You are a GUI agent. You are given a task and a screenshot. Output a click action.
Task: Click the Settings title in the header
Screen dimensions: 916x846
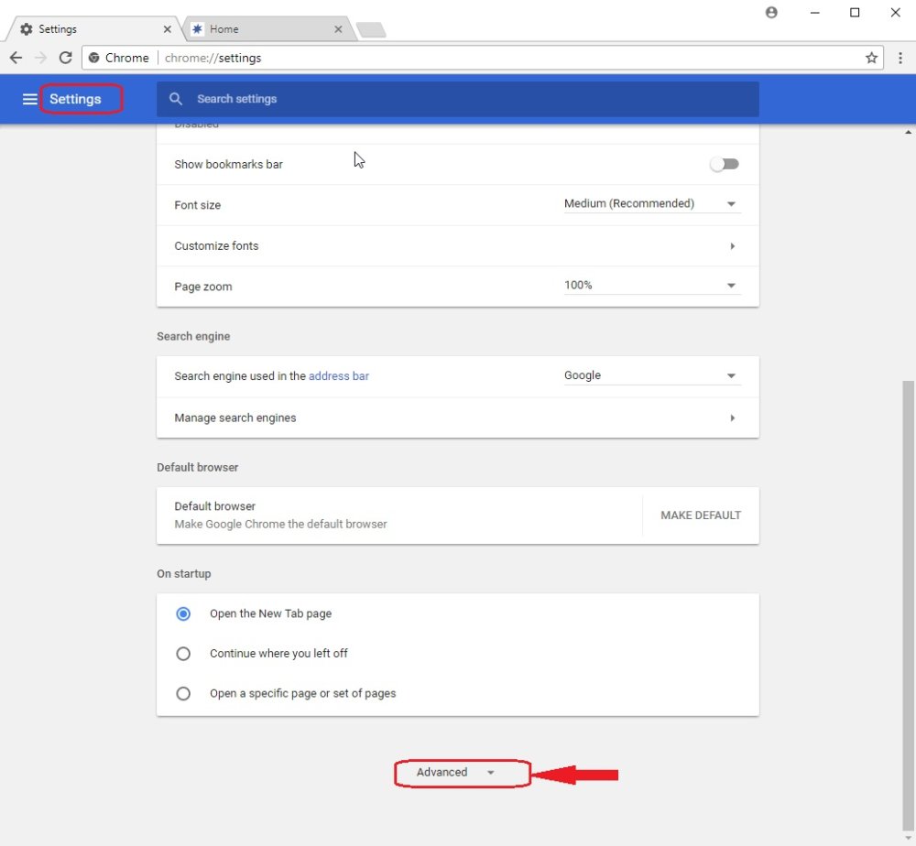tap(75, 99)
